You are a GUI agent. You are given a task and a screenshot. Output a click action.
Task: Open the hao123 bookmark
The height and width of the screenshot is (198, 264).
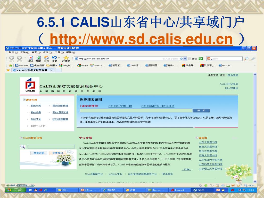[x=97, y=65]
